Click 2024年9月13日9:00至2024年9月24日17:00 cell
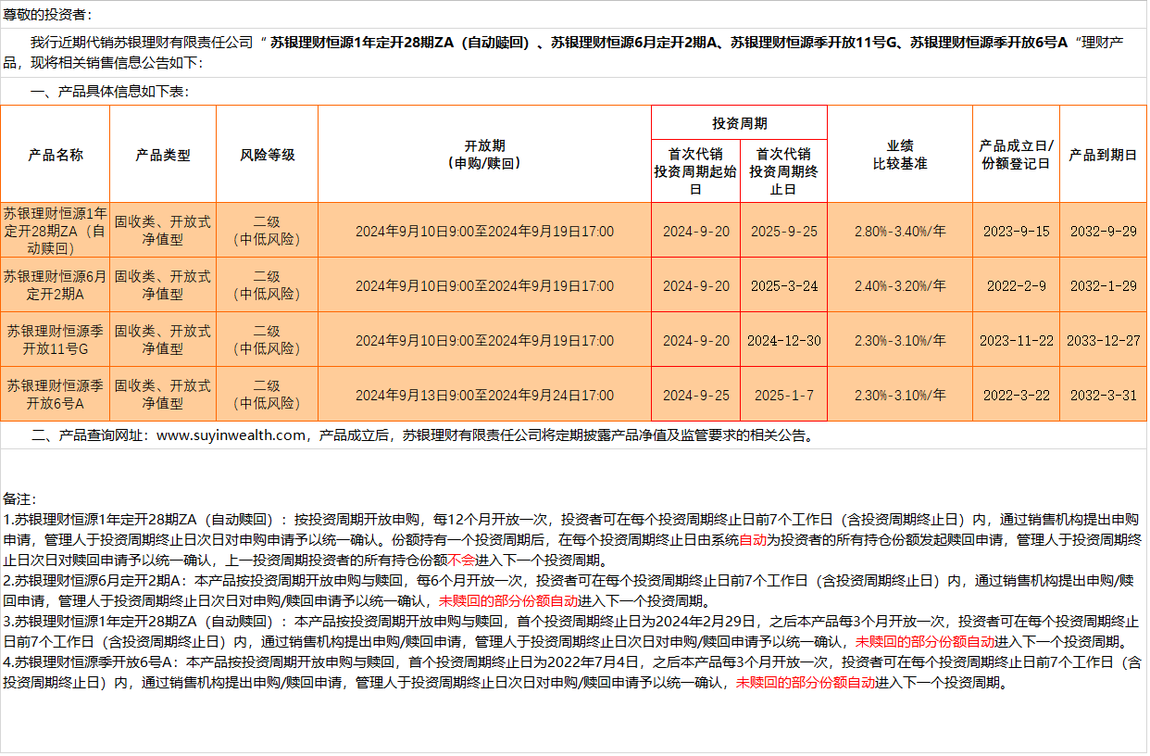The width and height of the screenshot is (1150, 756). pyautogui.click(x=484, y=396)
